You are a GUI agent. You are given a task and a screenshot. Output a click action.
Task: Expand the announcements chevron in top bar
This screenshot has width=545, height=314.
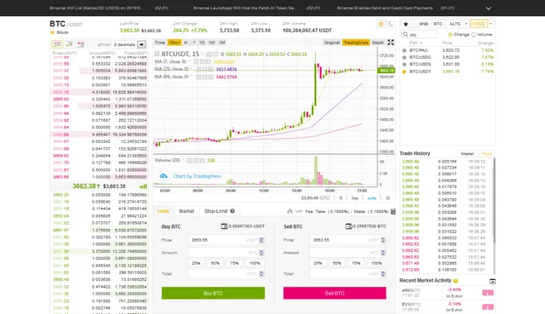(x=488, y=9)
